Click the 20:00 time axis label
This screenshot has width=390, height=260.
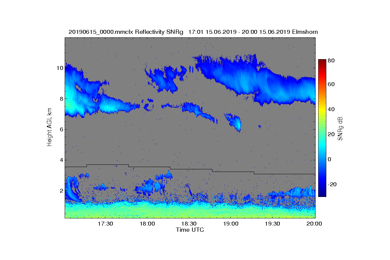pyautogui.click(x=314, y=224)
